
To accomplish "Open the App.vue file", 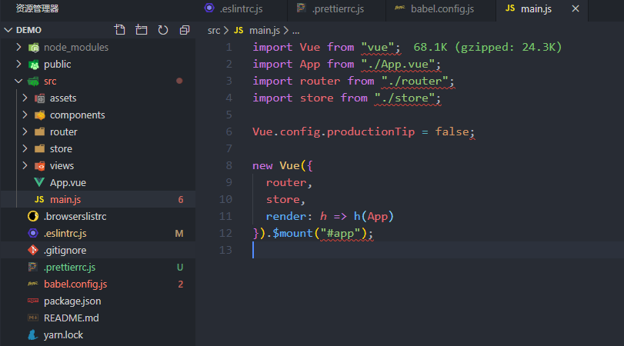I will tap(67, 182).
